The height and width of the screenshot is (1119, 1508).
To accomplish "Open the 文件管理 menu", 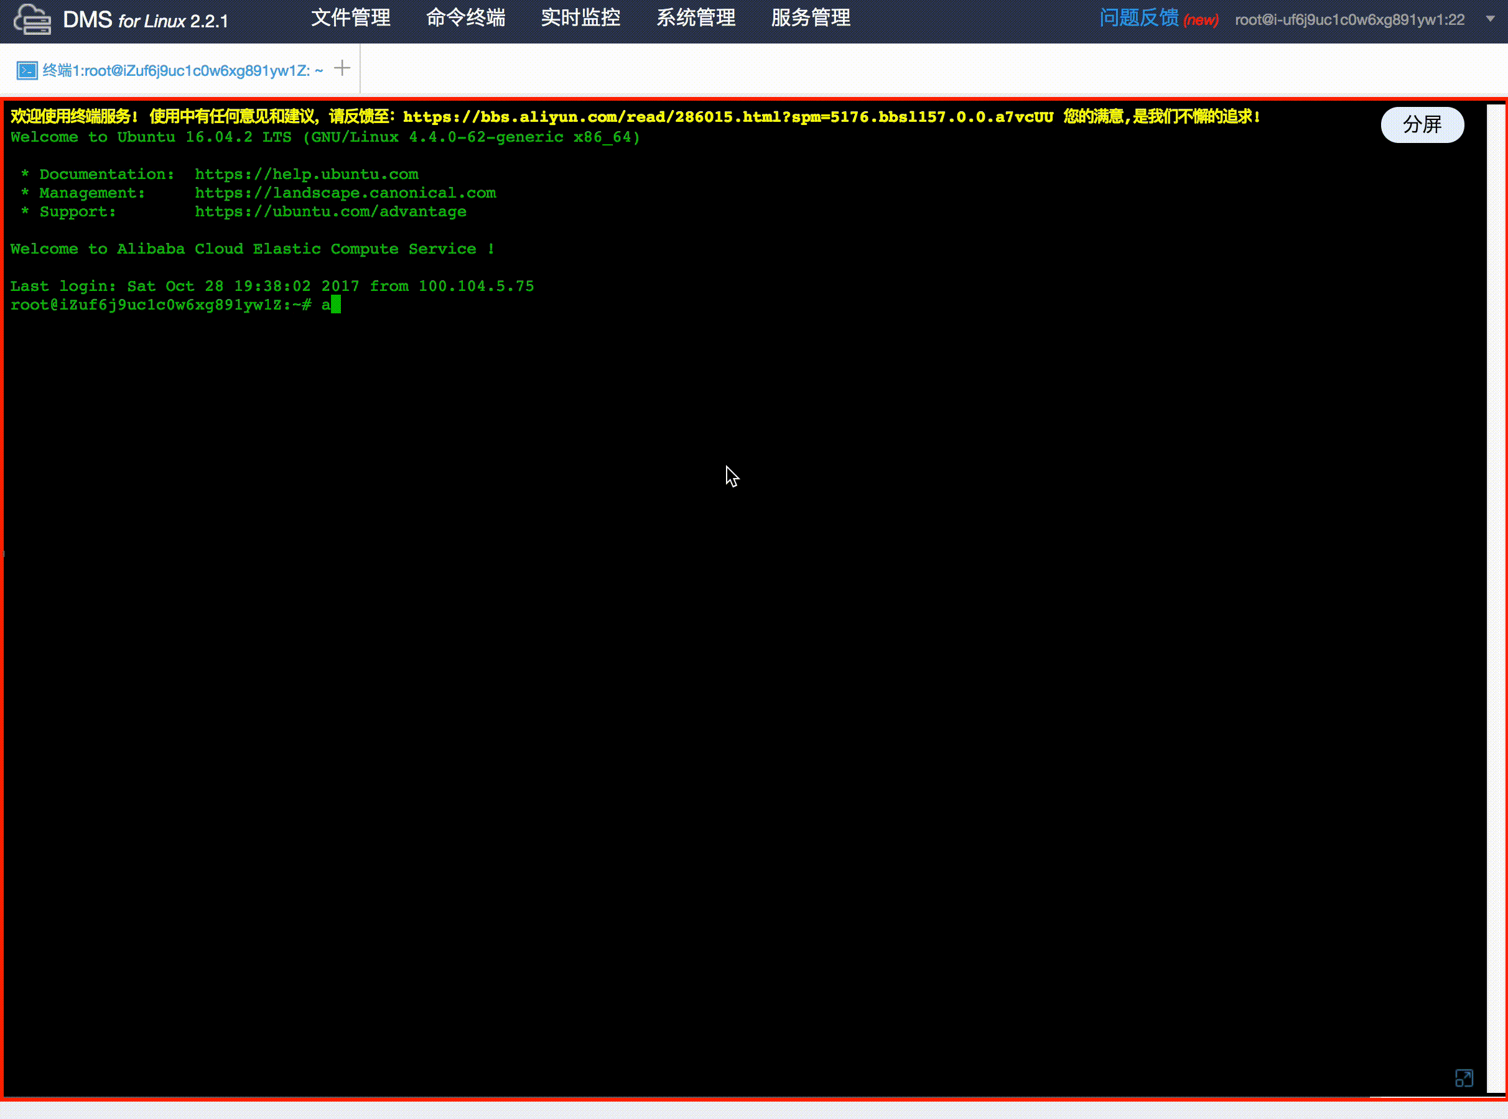I will tap(350, 18).
